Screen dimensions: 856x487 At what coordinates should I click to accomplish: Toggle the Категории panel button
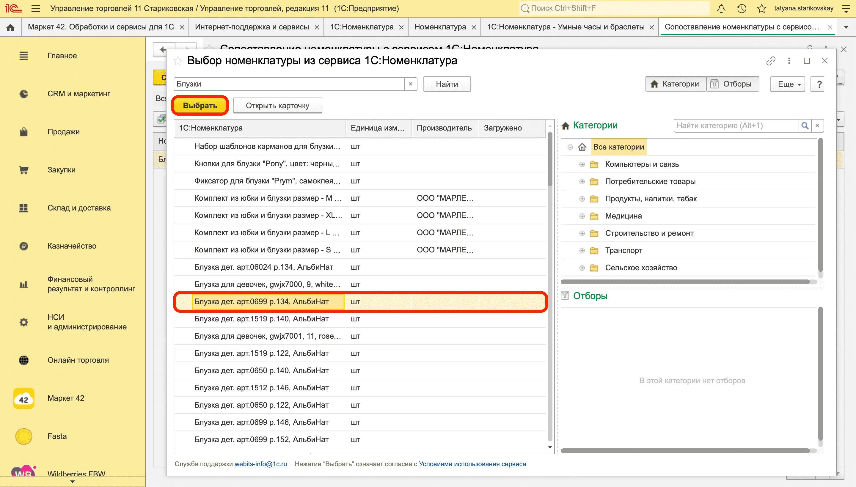pyautogui.click(x=676, y=84)
